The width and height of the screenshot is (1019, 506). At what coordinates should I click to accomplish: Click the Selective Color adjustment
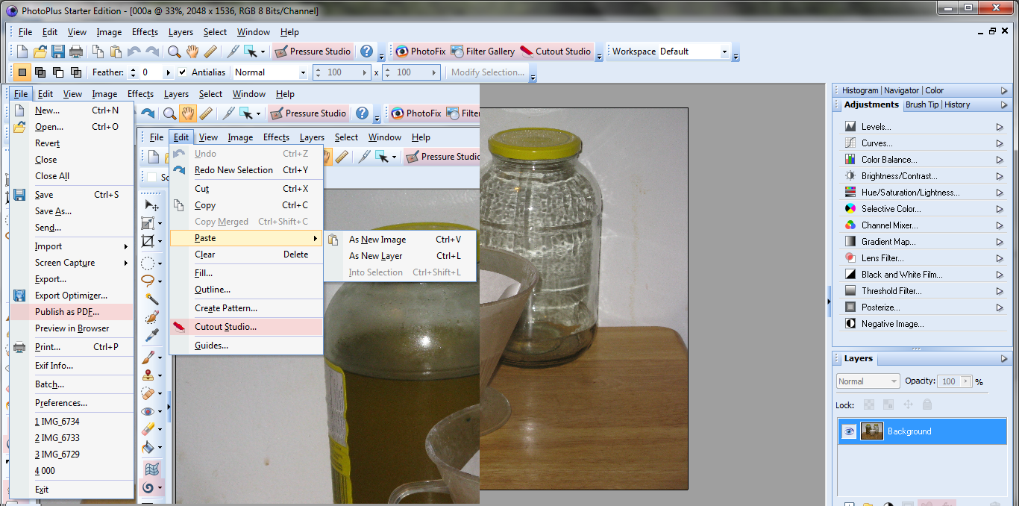[891, 209]
